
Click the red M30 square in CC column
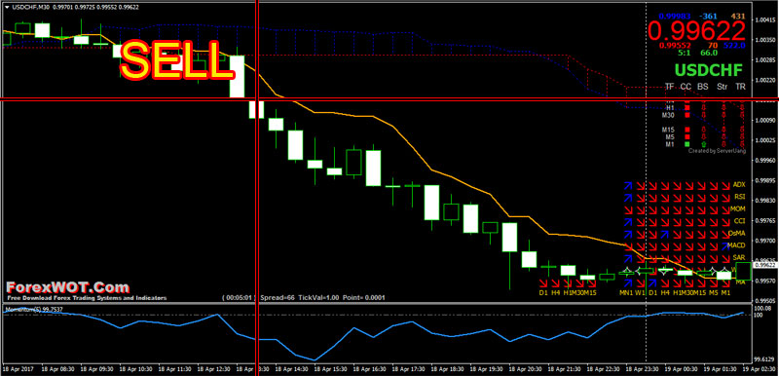(x=687, y=115)
